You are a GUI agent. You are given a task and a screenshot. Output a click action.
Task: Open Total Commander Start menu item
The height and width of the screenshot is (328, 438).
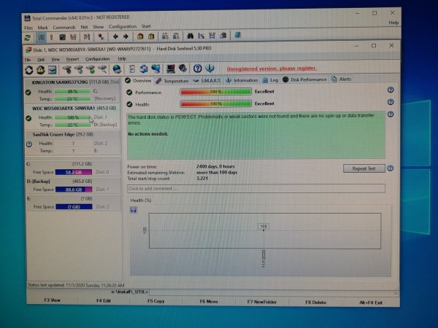pyautogui.click(x=146, y=26)
